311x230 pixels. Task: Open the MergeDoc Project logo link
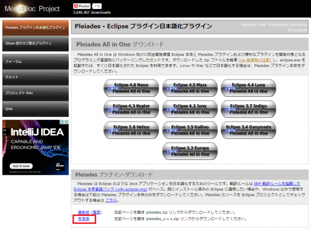click(x=32, y=9)
